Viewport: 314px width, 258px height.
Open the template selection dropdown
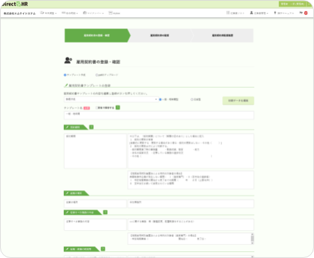click(111, 99)
